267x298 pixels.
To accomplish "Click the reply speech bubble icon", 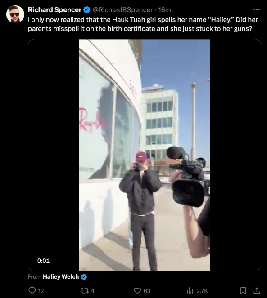I will point(32,291).
